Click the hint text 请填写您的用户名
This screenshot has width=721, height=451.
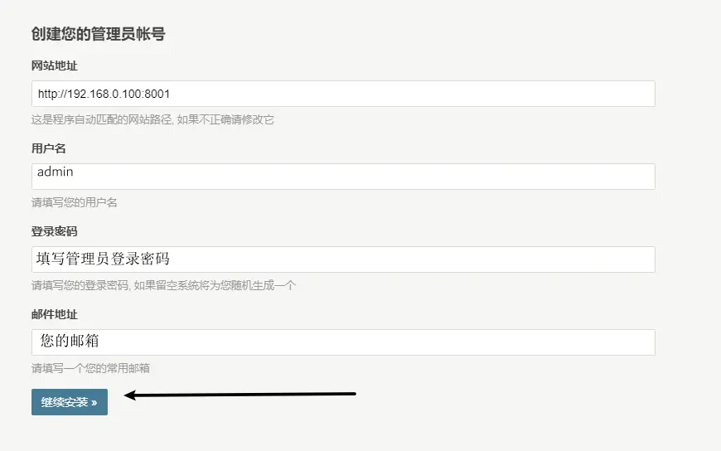[x=80, y=202]
